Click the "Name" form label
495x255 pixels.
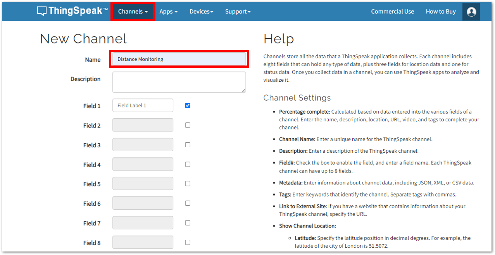tap(93, 60)
